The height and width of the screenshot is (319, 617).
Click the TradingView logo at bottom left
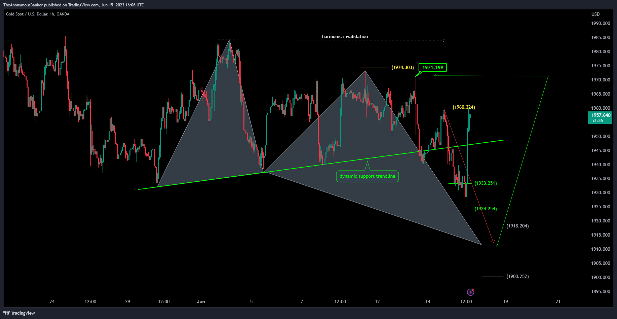click(19, 313)
